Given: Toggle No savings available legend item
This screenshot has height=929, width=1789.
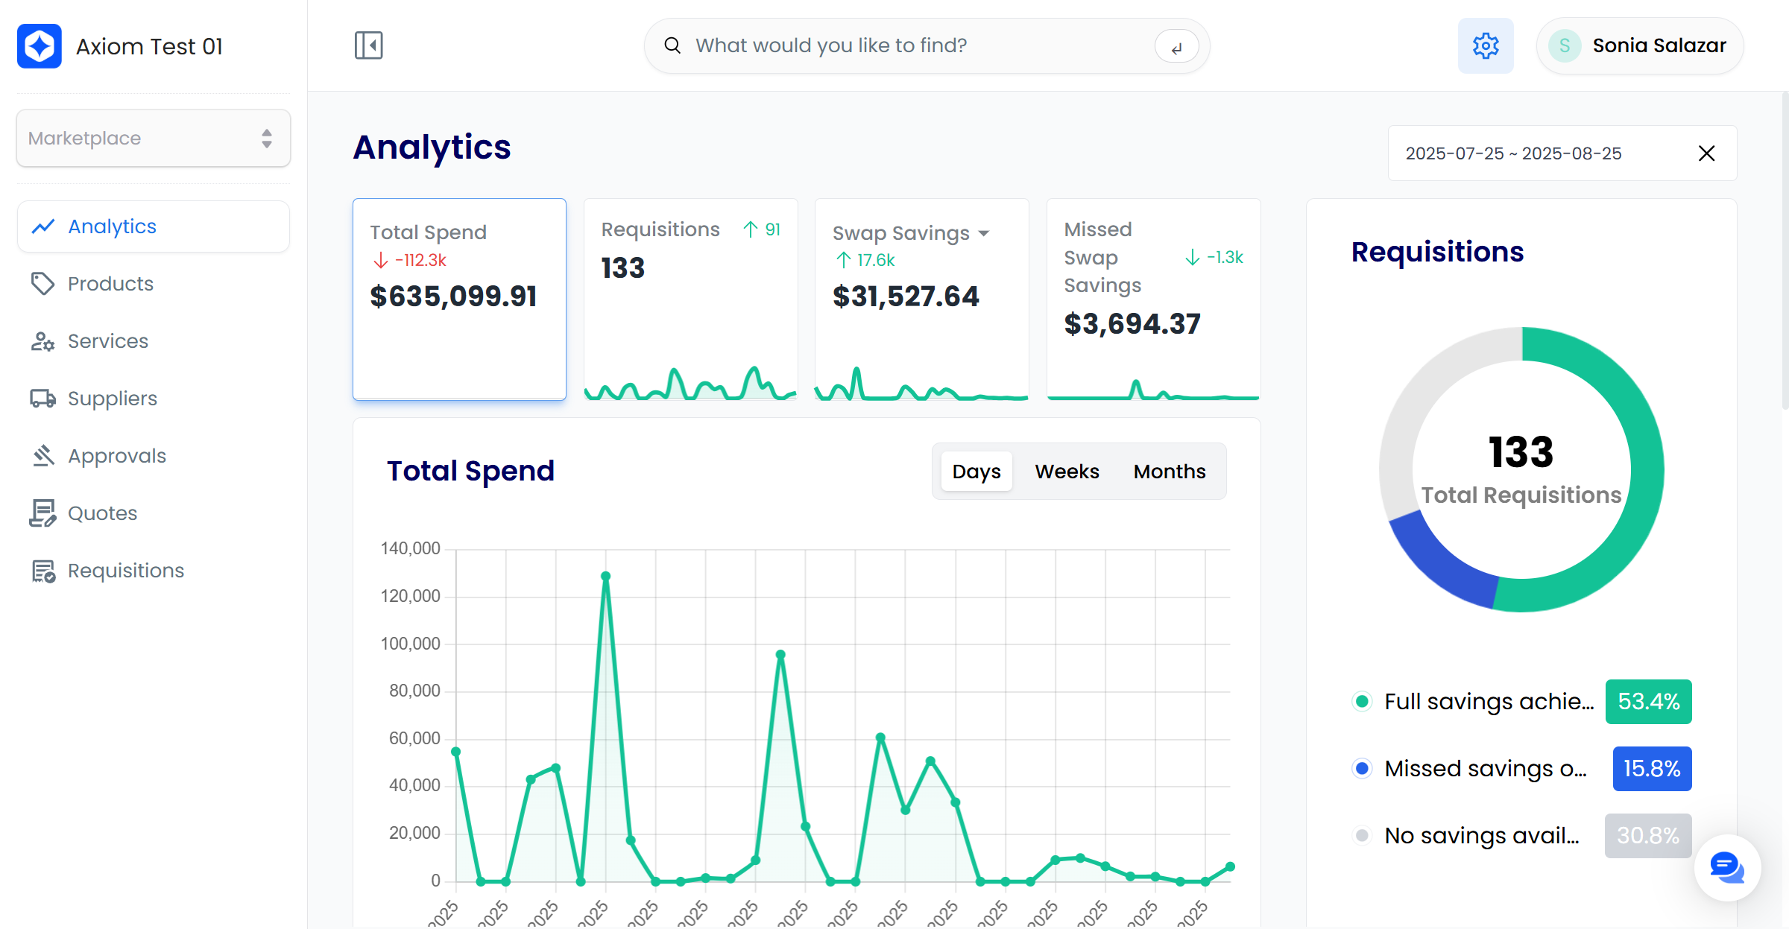Looking at the screenshot, I should 1480,836.
